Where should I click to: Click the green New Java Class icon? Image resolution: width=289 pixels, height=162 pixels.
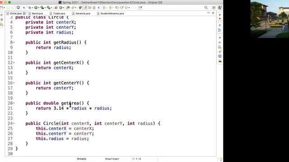(x=61, y=8)
